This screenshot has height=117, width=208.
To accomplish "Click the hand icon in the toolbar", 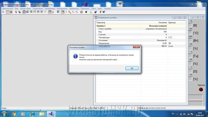I will click(63, 12).
